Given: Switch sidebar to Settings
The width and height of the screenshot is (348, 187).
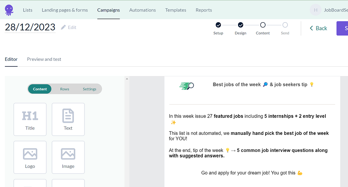Looking at the screenshot, I should pos(89,89).
